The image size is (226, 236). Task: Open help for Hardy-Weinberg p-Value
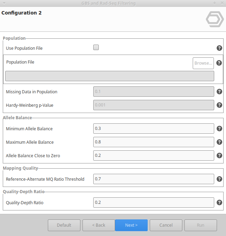pos(219,105)
